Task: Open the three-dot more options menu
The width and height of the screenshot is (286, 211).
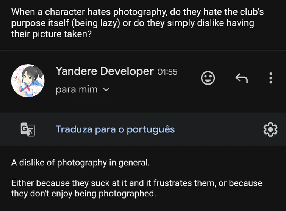Action: point(270,78)
